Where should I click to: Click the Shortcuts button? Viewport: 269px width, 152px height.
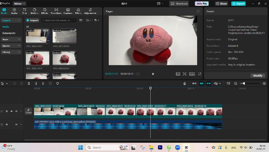tap(179, 3)
